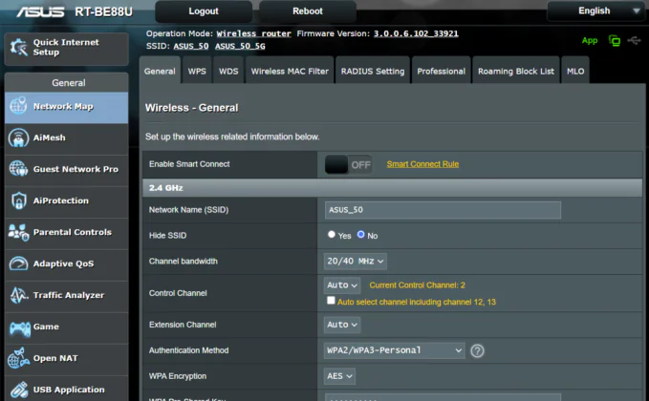
Task: Open Network Map in sidebar
Action: pos(66,107)
